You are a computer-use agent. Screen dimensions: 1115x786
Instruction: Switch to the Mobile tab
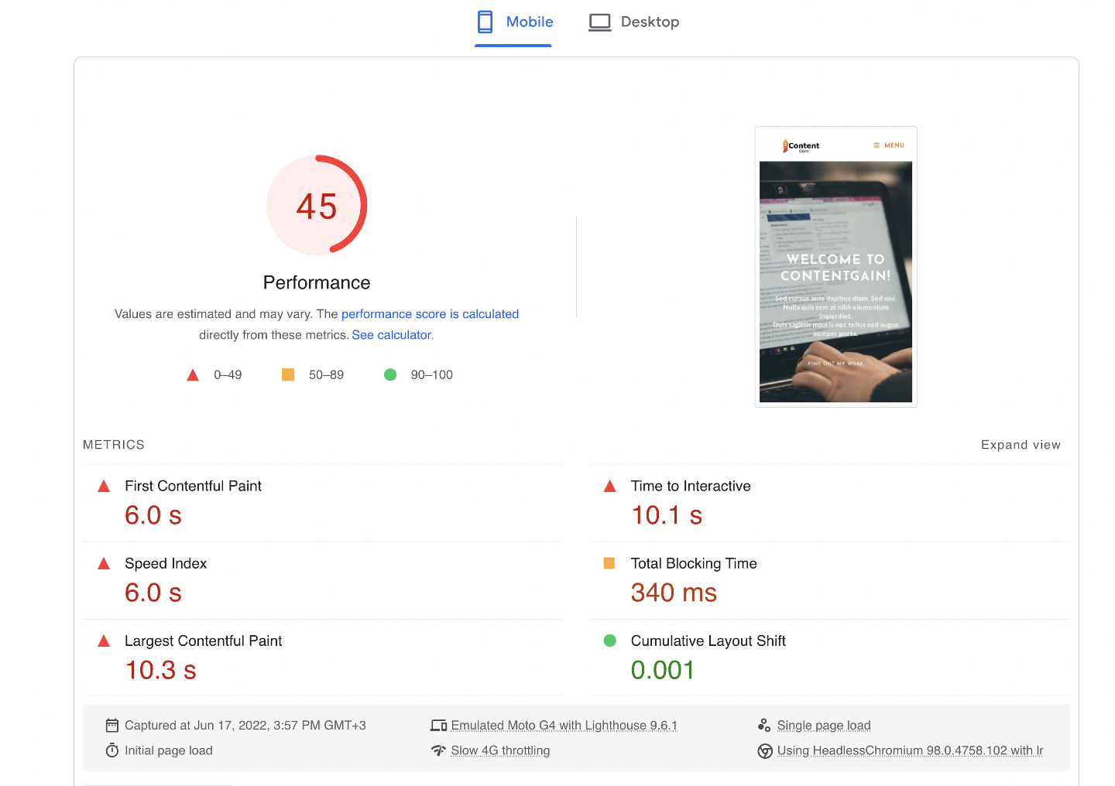(514, 22)
